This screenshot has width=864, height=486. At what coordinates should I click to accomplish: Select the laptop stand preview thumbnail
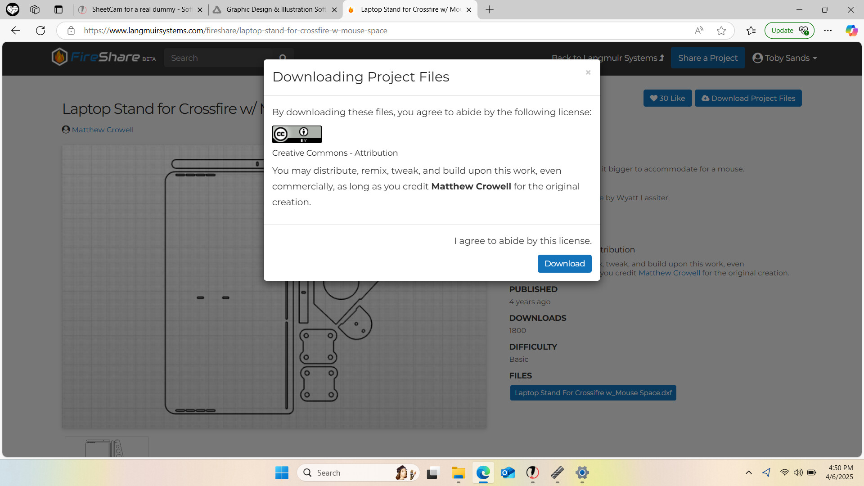click(x=107, y=447)
